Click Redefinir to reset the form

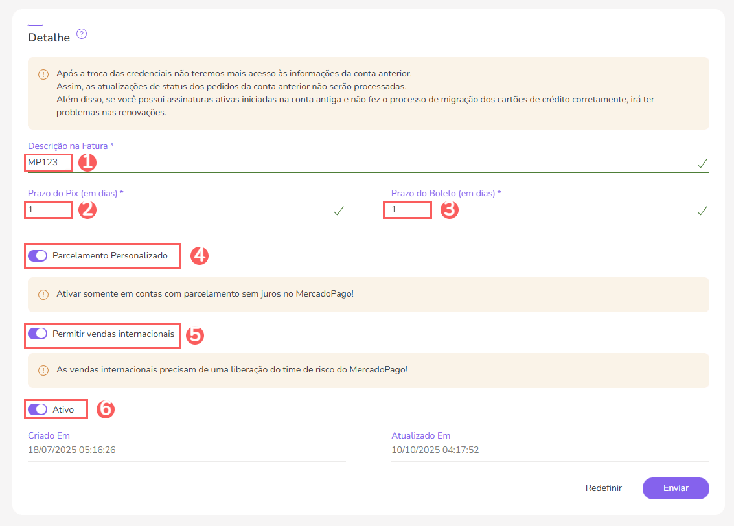tap(603, 488)
